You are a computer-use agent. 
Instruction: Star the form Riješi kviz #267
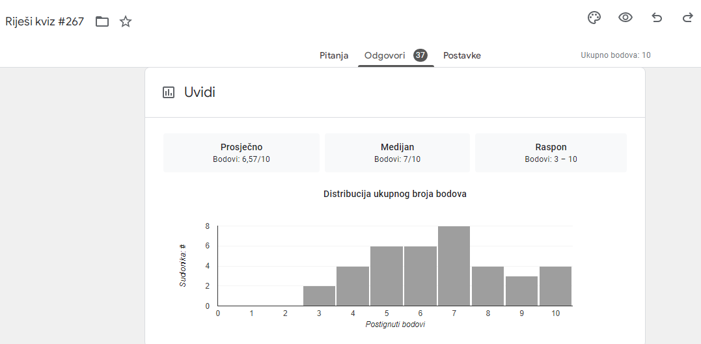[126, 21]
